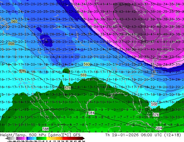Click the 54 value ending the legend
184x142 pixels.
84,141
